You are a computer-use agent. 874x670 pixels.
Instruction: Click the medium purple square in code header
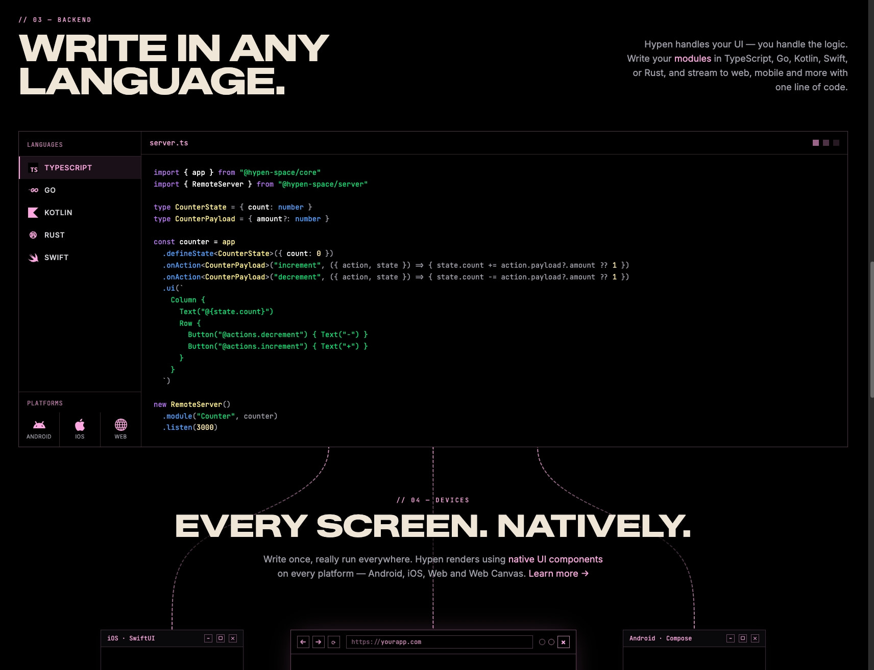[826, 143]
